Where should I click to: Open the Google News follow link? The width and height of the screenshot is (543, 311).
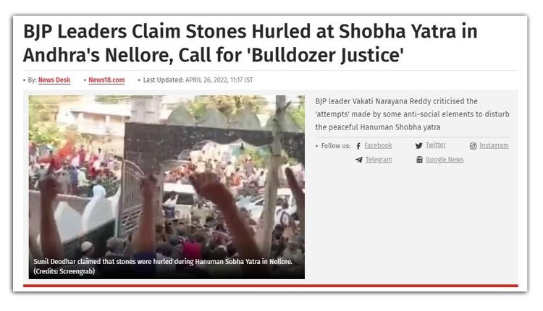pos(445,160)
